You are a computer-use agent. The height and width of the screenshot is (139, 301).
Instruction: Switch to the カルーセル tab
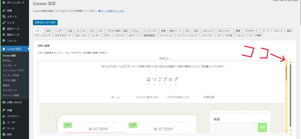pos(81,35)
